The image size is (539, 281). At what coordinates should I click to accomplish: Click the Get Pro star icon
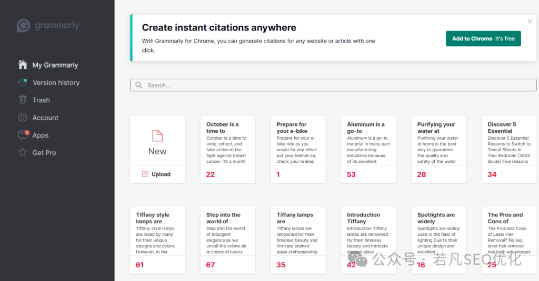point(23,152)
